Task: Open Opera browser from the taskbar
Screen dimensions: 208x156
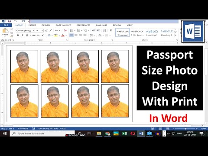Action: coord(133,133)
